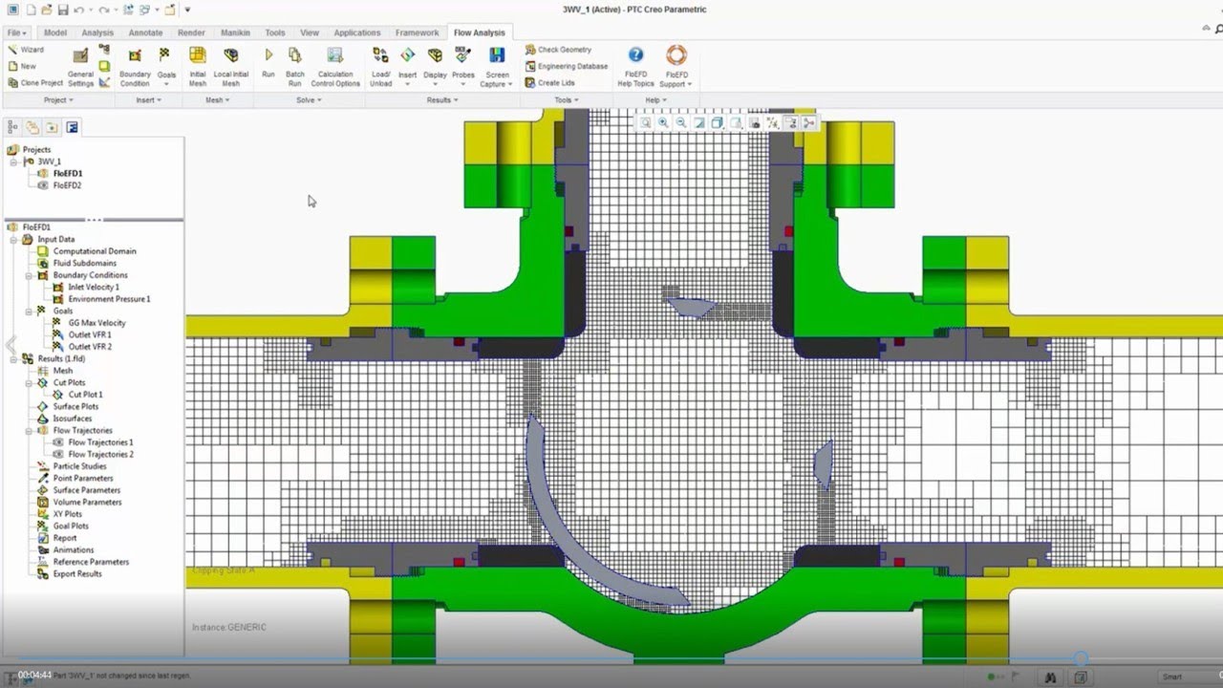
Task: Expand the Tools group dropdown
Action: tap(566, 99)
